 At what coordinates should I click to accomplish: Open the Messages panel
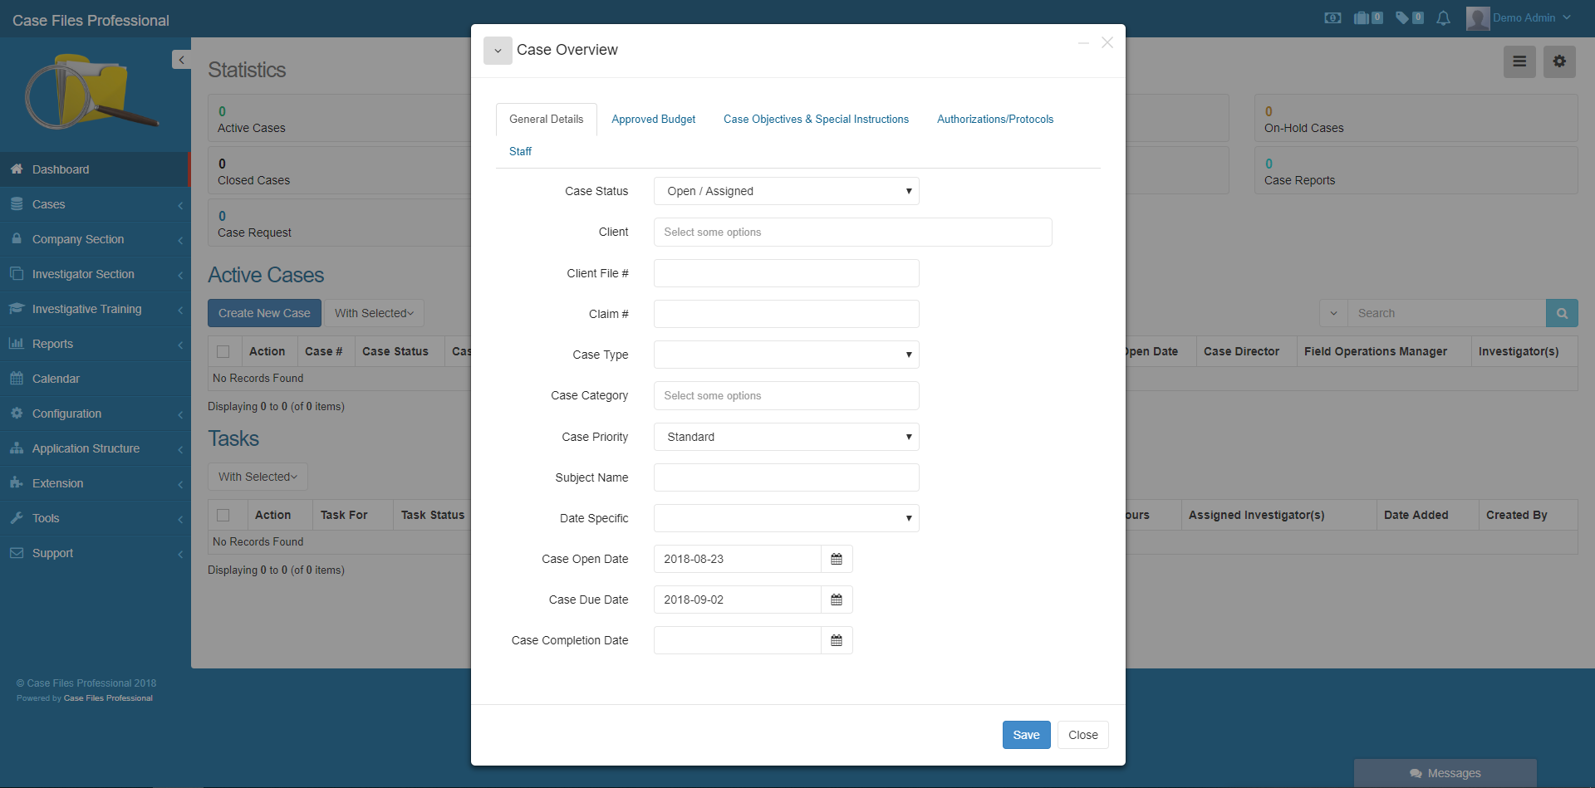coord(1445,773)
